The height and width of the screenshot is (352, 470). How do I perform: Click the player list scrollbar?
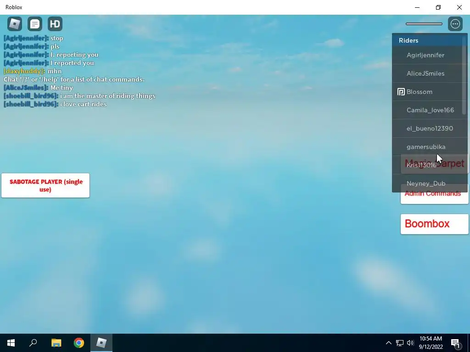click(464, 76)
